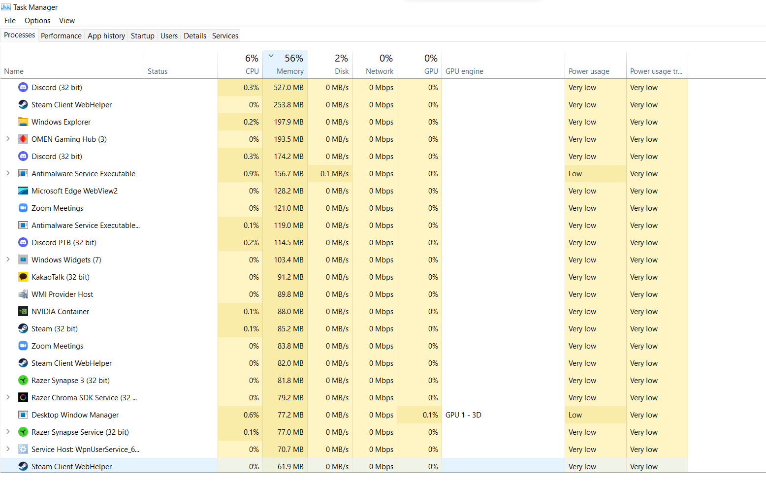
Task: Click the Steam (32 bit) icon
Action: point(23,328)
